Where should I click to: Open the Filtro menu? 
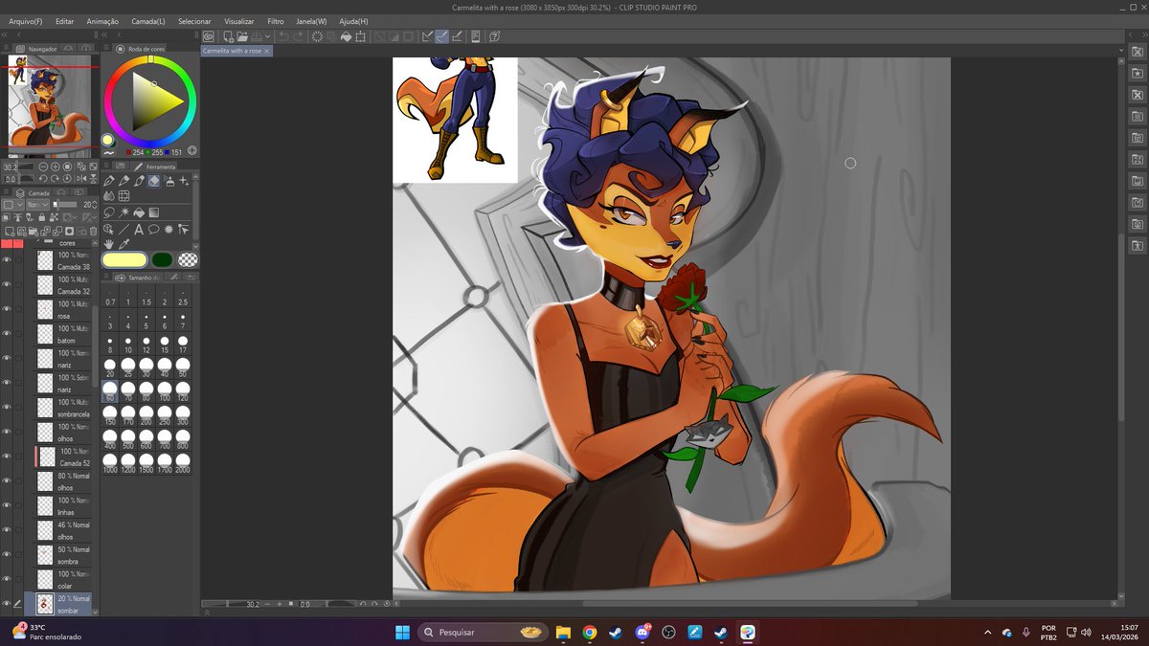pyautogui.click(x=275, y=20)
